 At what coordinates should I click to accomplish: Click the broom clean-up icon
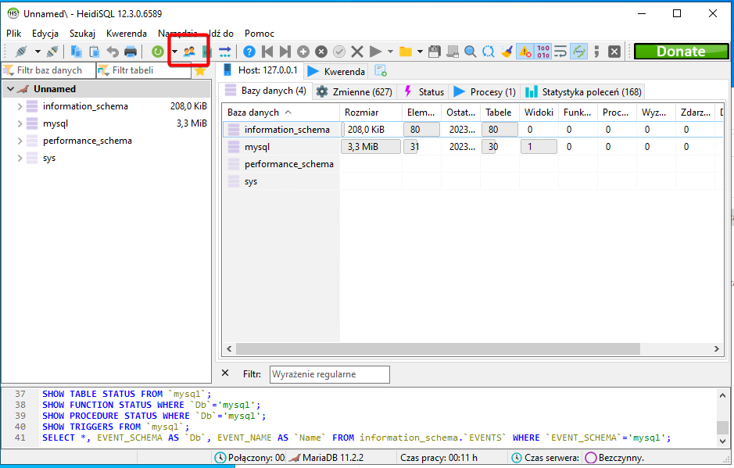(x=507, y=52)
